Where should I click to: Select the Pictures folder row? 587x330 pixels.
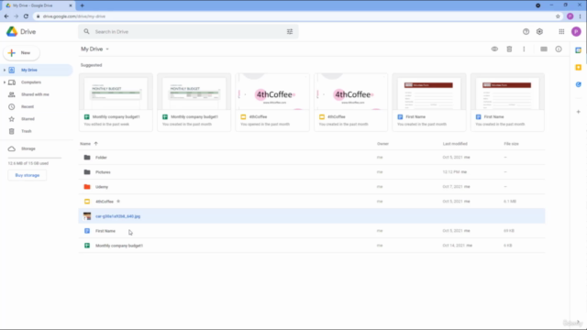[312, 172]
